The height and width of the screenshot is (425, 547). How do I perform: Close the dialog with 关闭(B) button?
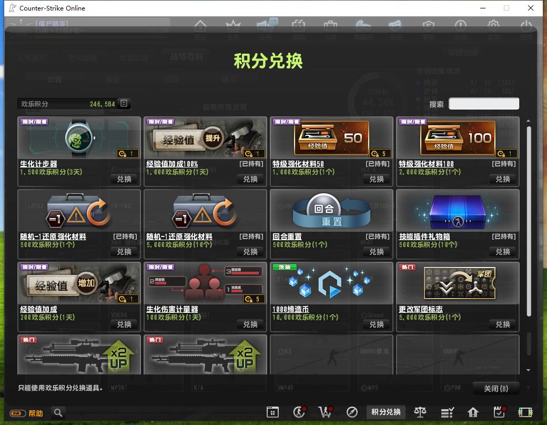click(496, 389)
